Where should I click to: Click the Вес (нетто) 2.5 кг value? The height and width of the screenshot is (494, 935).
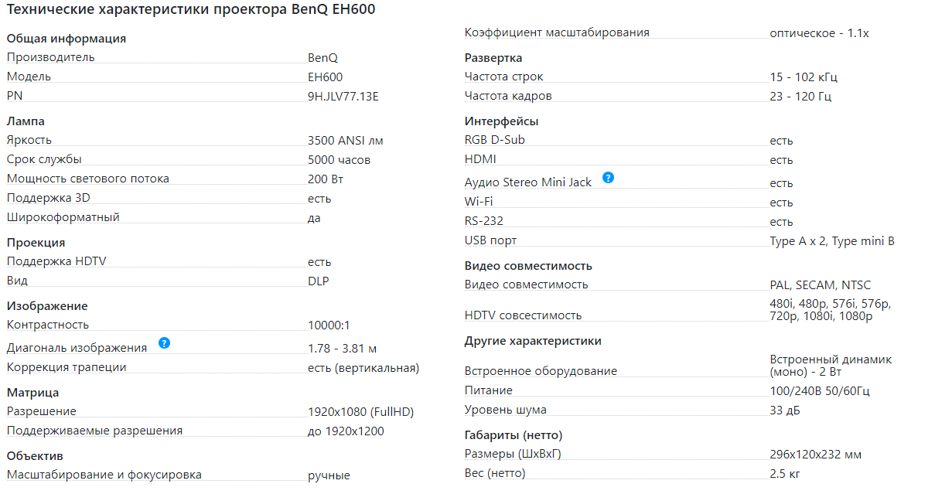pyautogui.click(x=785, y=473)
